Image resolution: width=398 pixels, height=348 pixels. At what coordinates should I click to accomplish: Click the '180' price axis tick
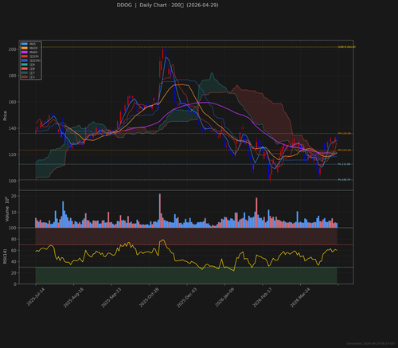13,76
